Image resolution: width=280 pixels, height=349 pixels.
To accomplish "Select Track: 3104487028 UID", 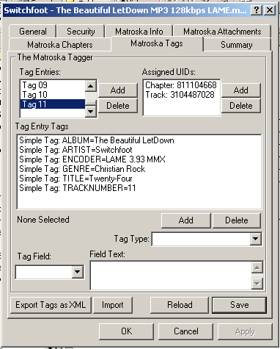I will (180, 95).
